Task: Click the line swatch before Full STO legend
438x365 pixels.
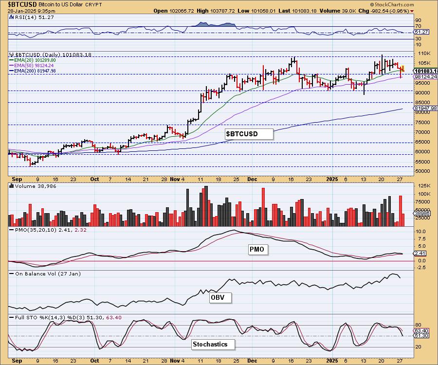Action: [12, 317]
